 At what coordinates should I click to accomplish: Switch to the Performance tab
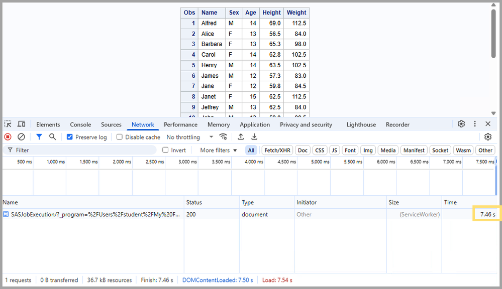point(180,124)
